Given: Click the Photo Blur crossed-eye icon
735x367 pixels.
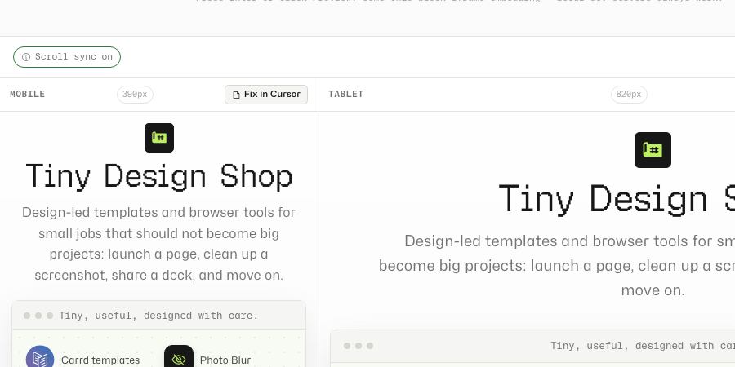Looking at the screenshot, I should point(179,356).
